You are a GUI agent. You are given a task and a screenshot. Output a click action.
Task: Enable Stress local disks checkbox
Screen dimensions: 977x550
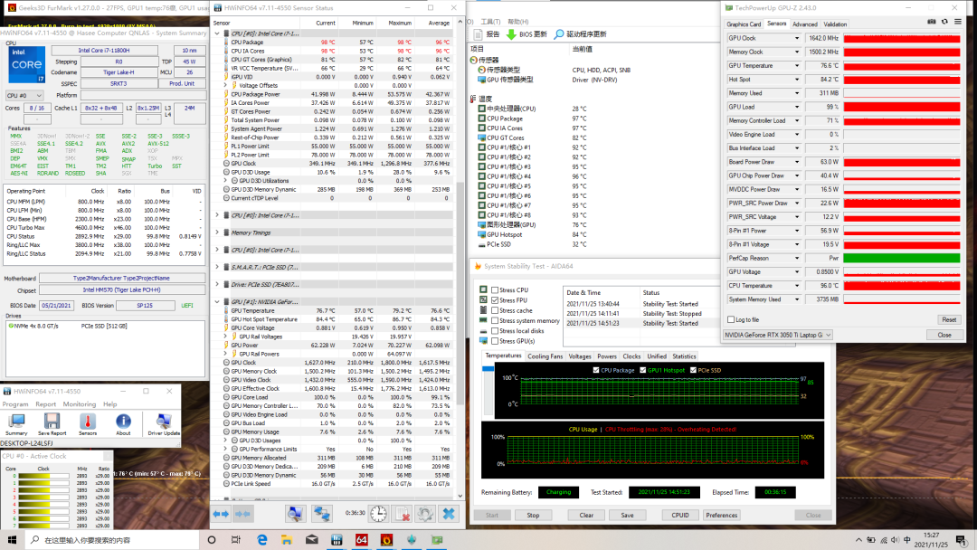point(495,331)
